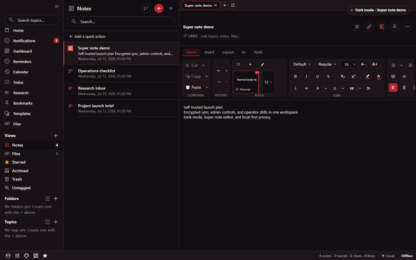
Task: Open the Operations checklist note
Action: [x=121, y=73]
